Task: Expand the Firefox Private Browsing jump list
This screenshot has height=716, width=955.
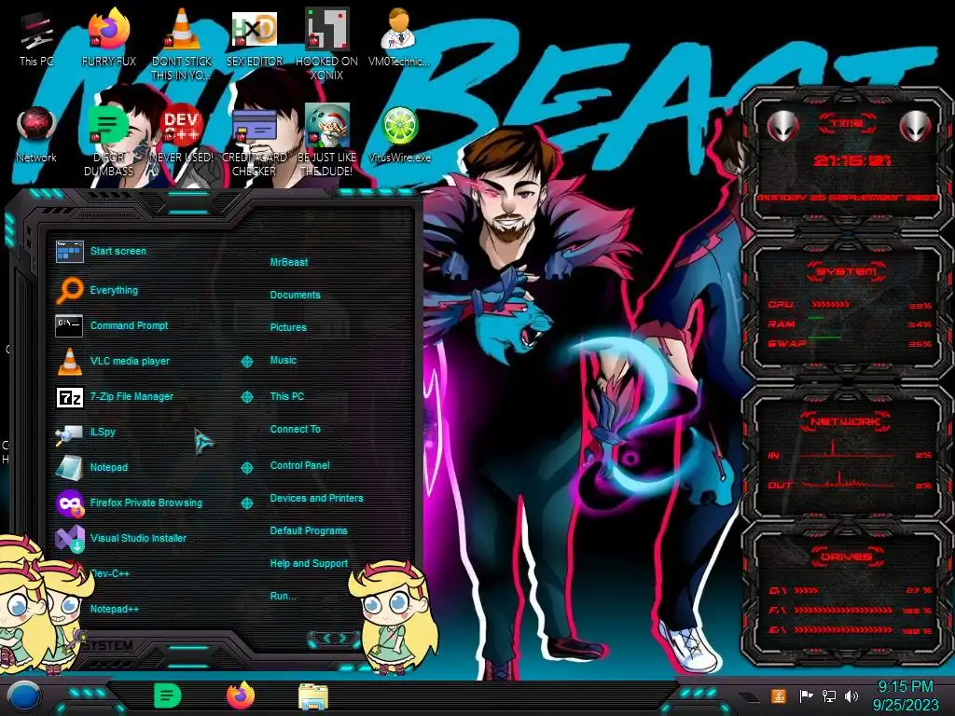Action: [x=246, y=503]
